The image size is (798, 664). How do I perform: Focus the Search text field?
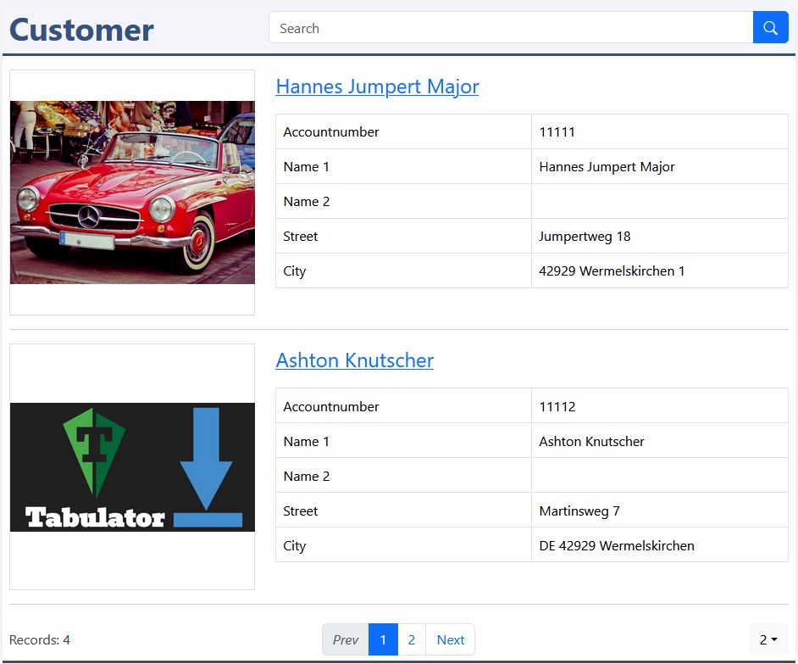510,28
